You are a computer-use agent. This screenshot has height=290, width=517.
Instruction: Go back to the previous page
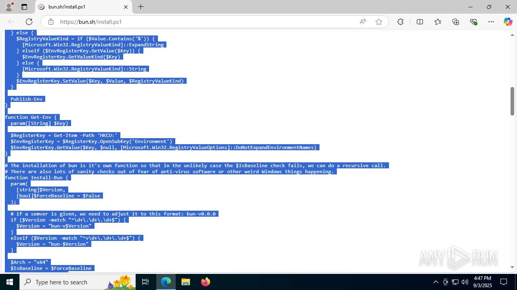11,22
